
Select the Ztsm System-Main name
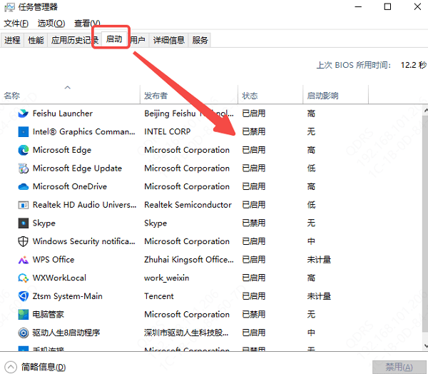point(68,296)
